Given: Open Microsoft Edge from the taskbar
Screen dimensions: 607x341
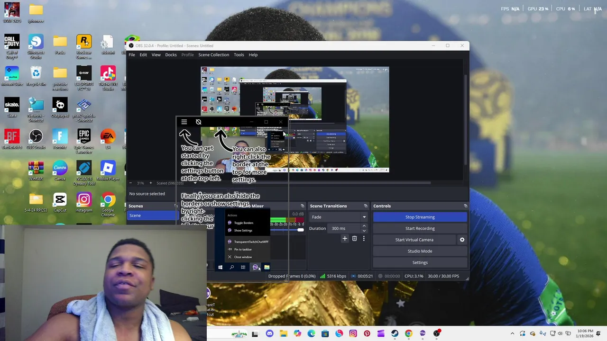Looking at the screenshot, I should pos(311,333).
